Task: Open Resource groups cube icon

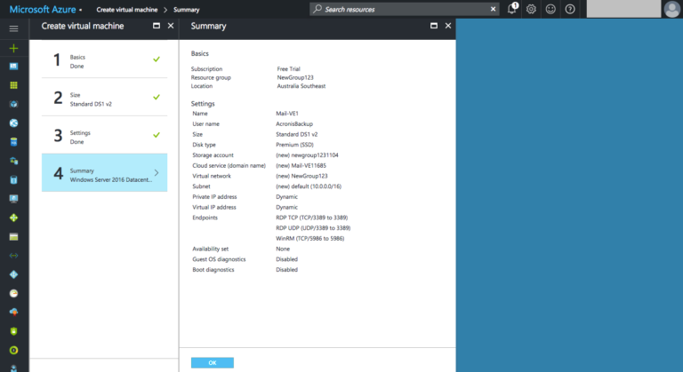Action: [13, 104]
